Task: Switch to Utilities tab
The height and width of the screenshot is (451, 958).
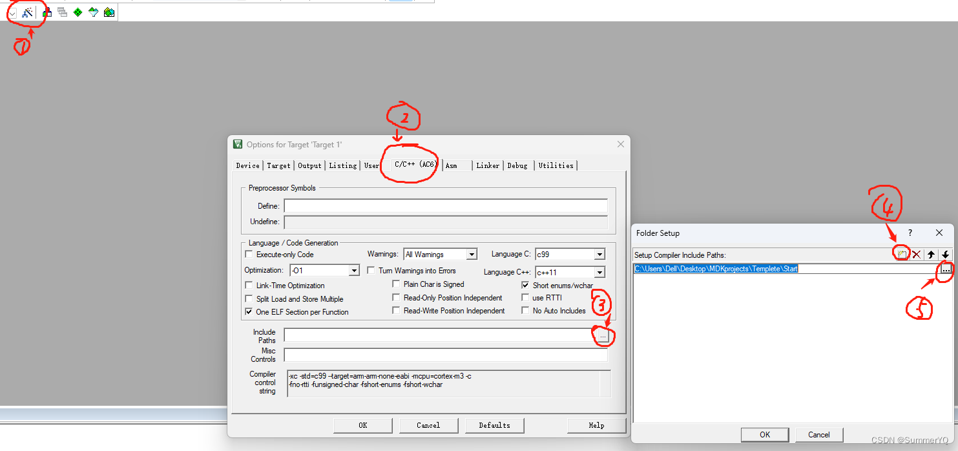Action: coord(556,166)
